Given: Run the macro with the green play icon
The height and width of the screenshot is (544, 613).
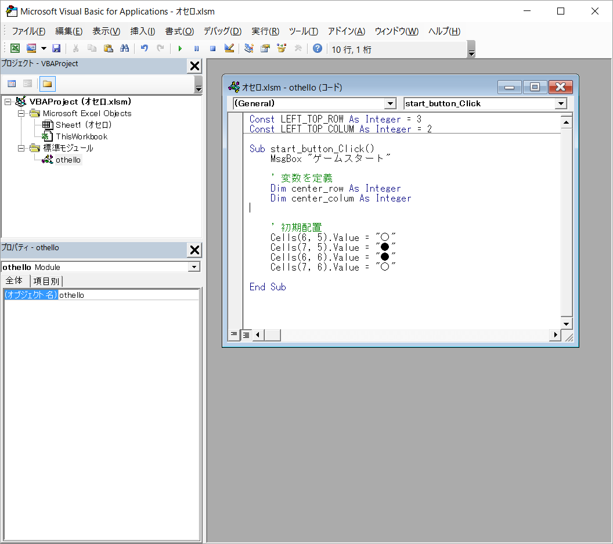Looking at the screenshot, I should tap(180, 49).
